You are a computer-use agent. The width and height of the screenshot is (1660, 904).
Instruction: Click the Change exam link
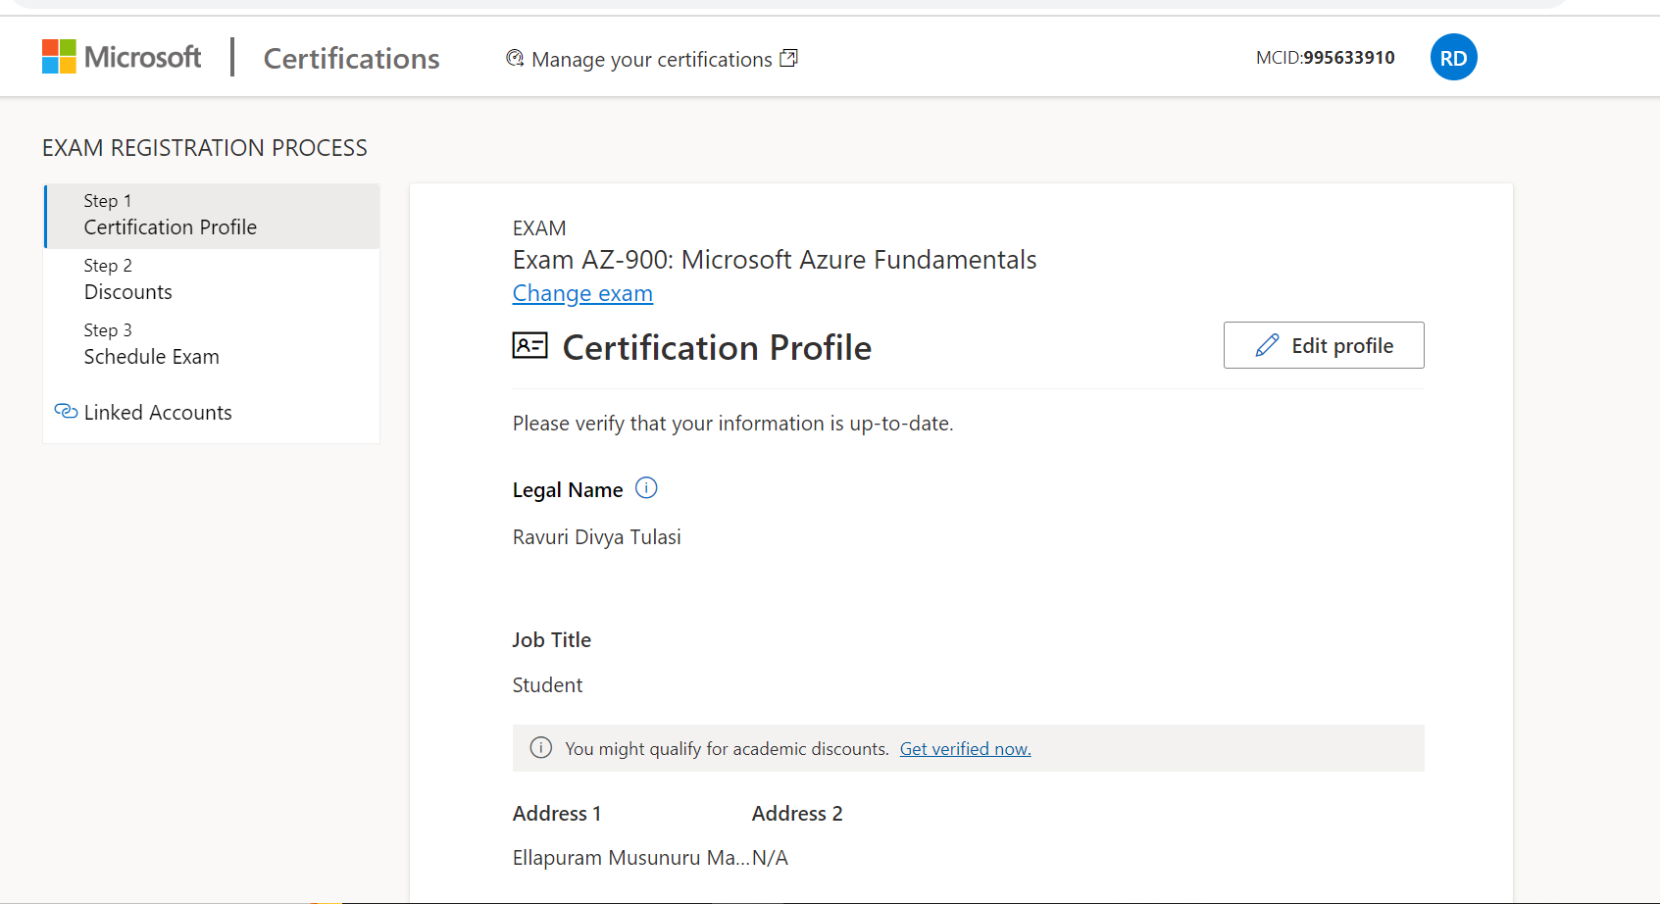point(582,294)
